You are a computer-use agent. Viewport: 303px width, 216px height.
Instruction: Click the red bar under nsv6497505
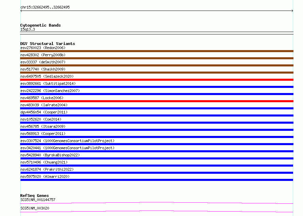click(157, 80)
